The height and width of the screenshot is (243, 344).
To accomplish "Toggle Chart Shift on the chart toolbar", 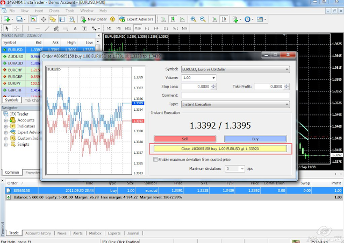I will point(224,19).
